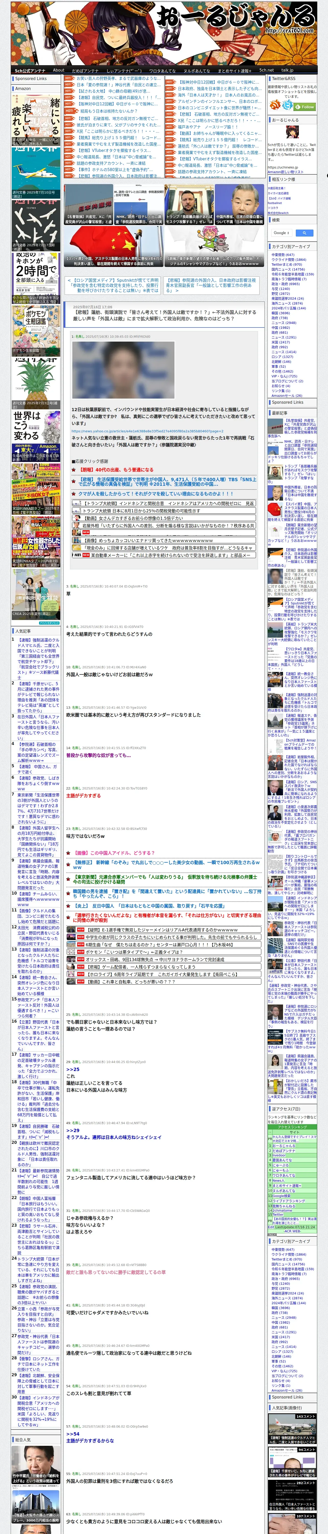Open featured thumbnail 共産党 X に「R」
The height and width of the screenshot is (1534, 328).
point(88,205)
